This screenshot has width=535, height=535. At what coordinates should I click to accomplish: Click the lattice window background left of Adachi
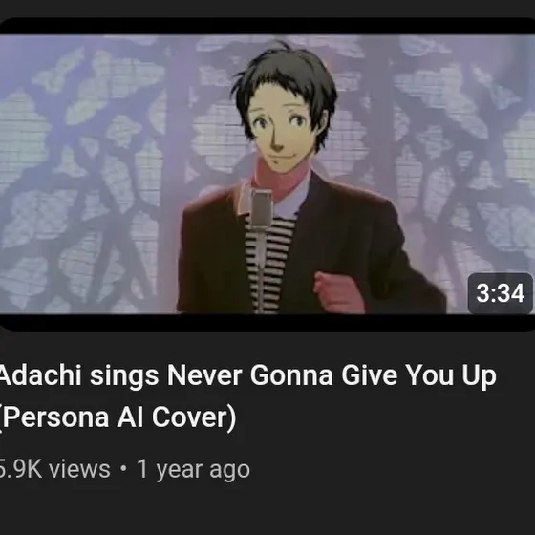[x=89, y=174]
